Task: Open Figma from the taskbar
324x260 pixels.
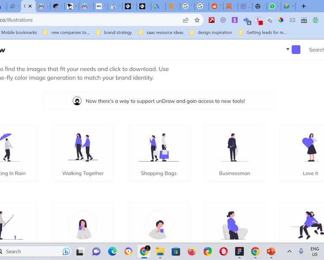Action: click(240, 252)
